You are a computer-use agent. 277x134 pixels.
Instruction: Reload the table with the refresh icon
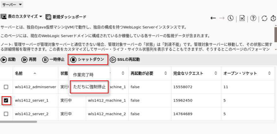pos(264,19)
